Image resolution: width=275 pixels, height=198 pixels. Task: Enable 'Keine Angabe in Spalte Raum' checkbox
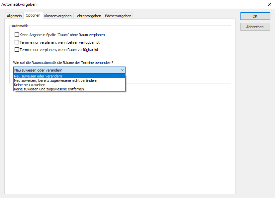click(x=17, y=35)
